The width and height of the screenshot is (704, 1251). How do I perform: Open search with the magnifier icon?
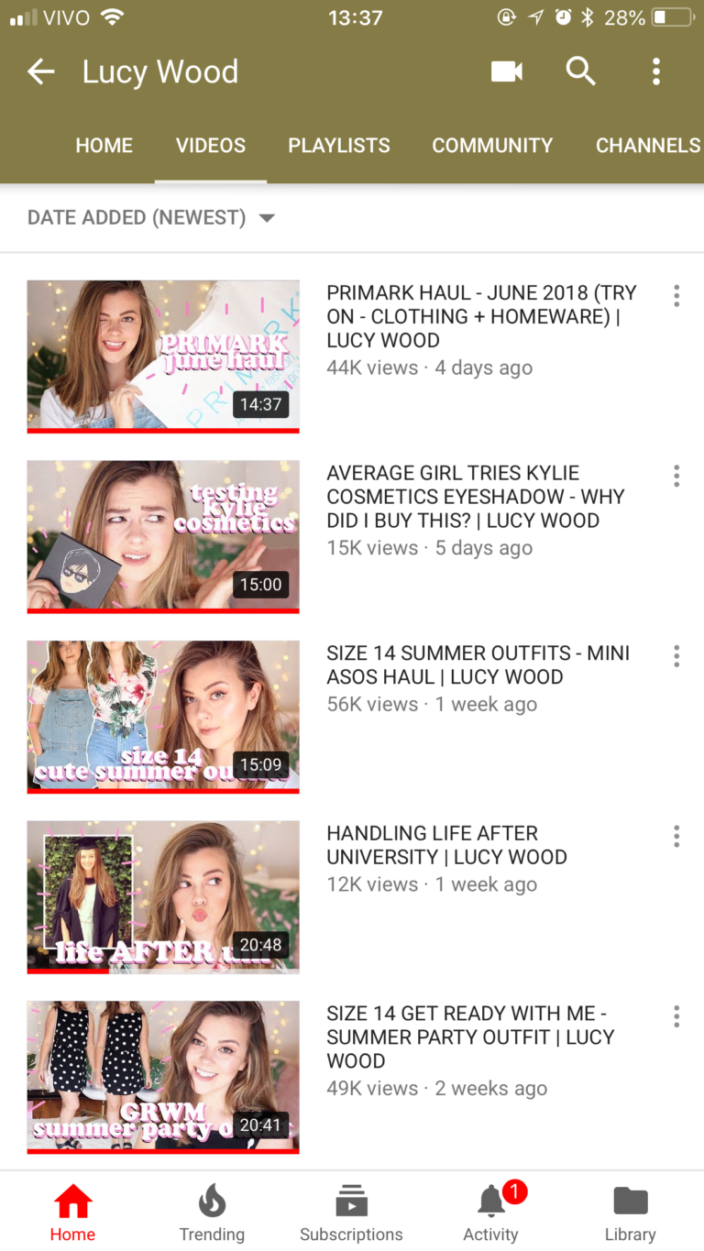(x=581, y=71)
